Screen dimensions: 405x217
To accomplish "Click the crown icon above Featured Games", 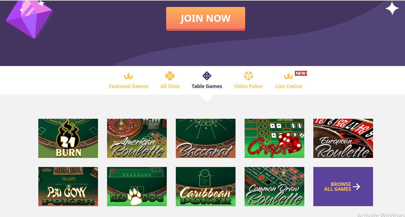I will point(128,76).
